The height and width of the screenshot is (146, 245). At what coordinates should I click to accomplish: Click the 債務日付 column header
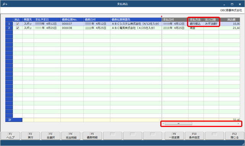click(97, 20)
